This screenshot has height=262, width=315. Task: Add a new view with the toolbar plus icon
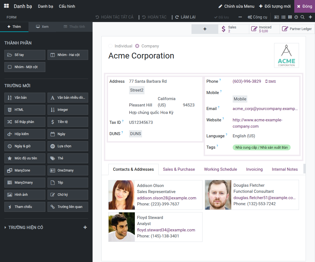(310, 17)
